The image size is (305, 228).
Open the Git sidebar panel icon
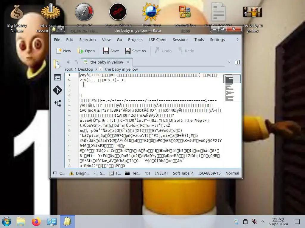(x=57, y=90)
